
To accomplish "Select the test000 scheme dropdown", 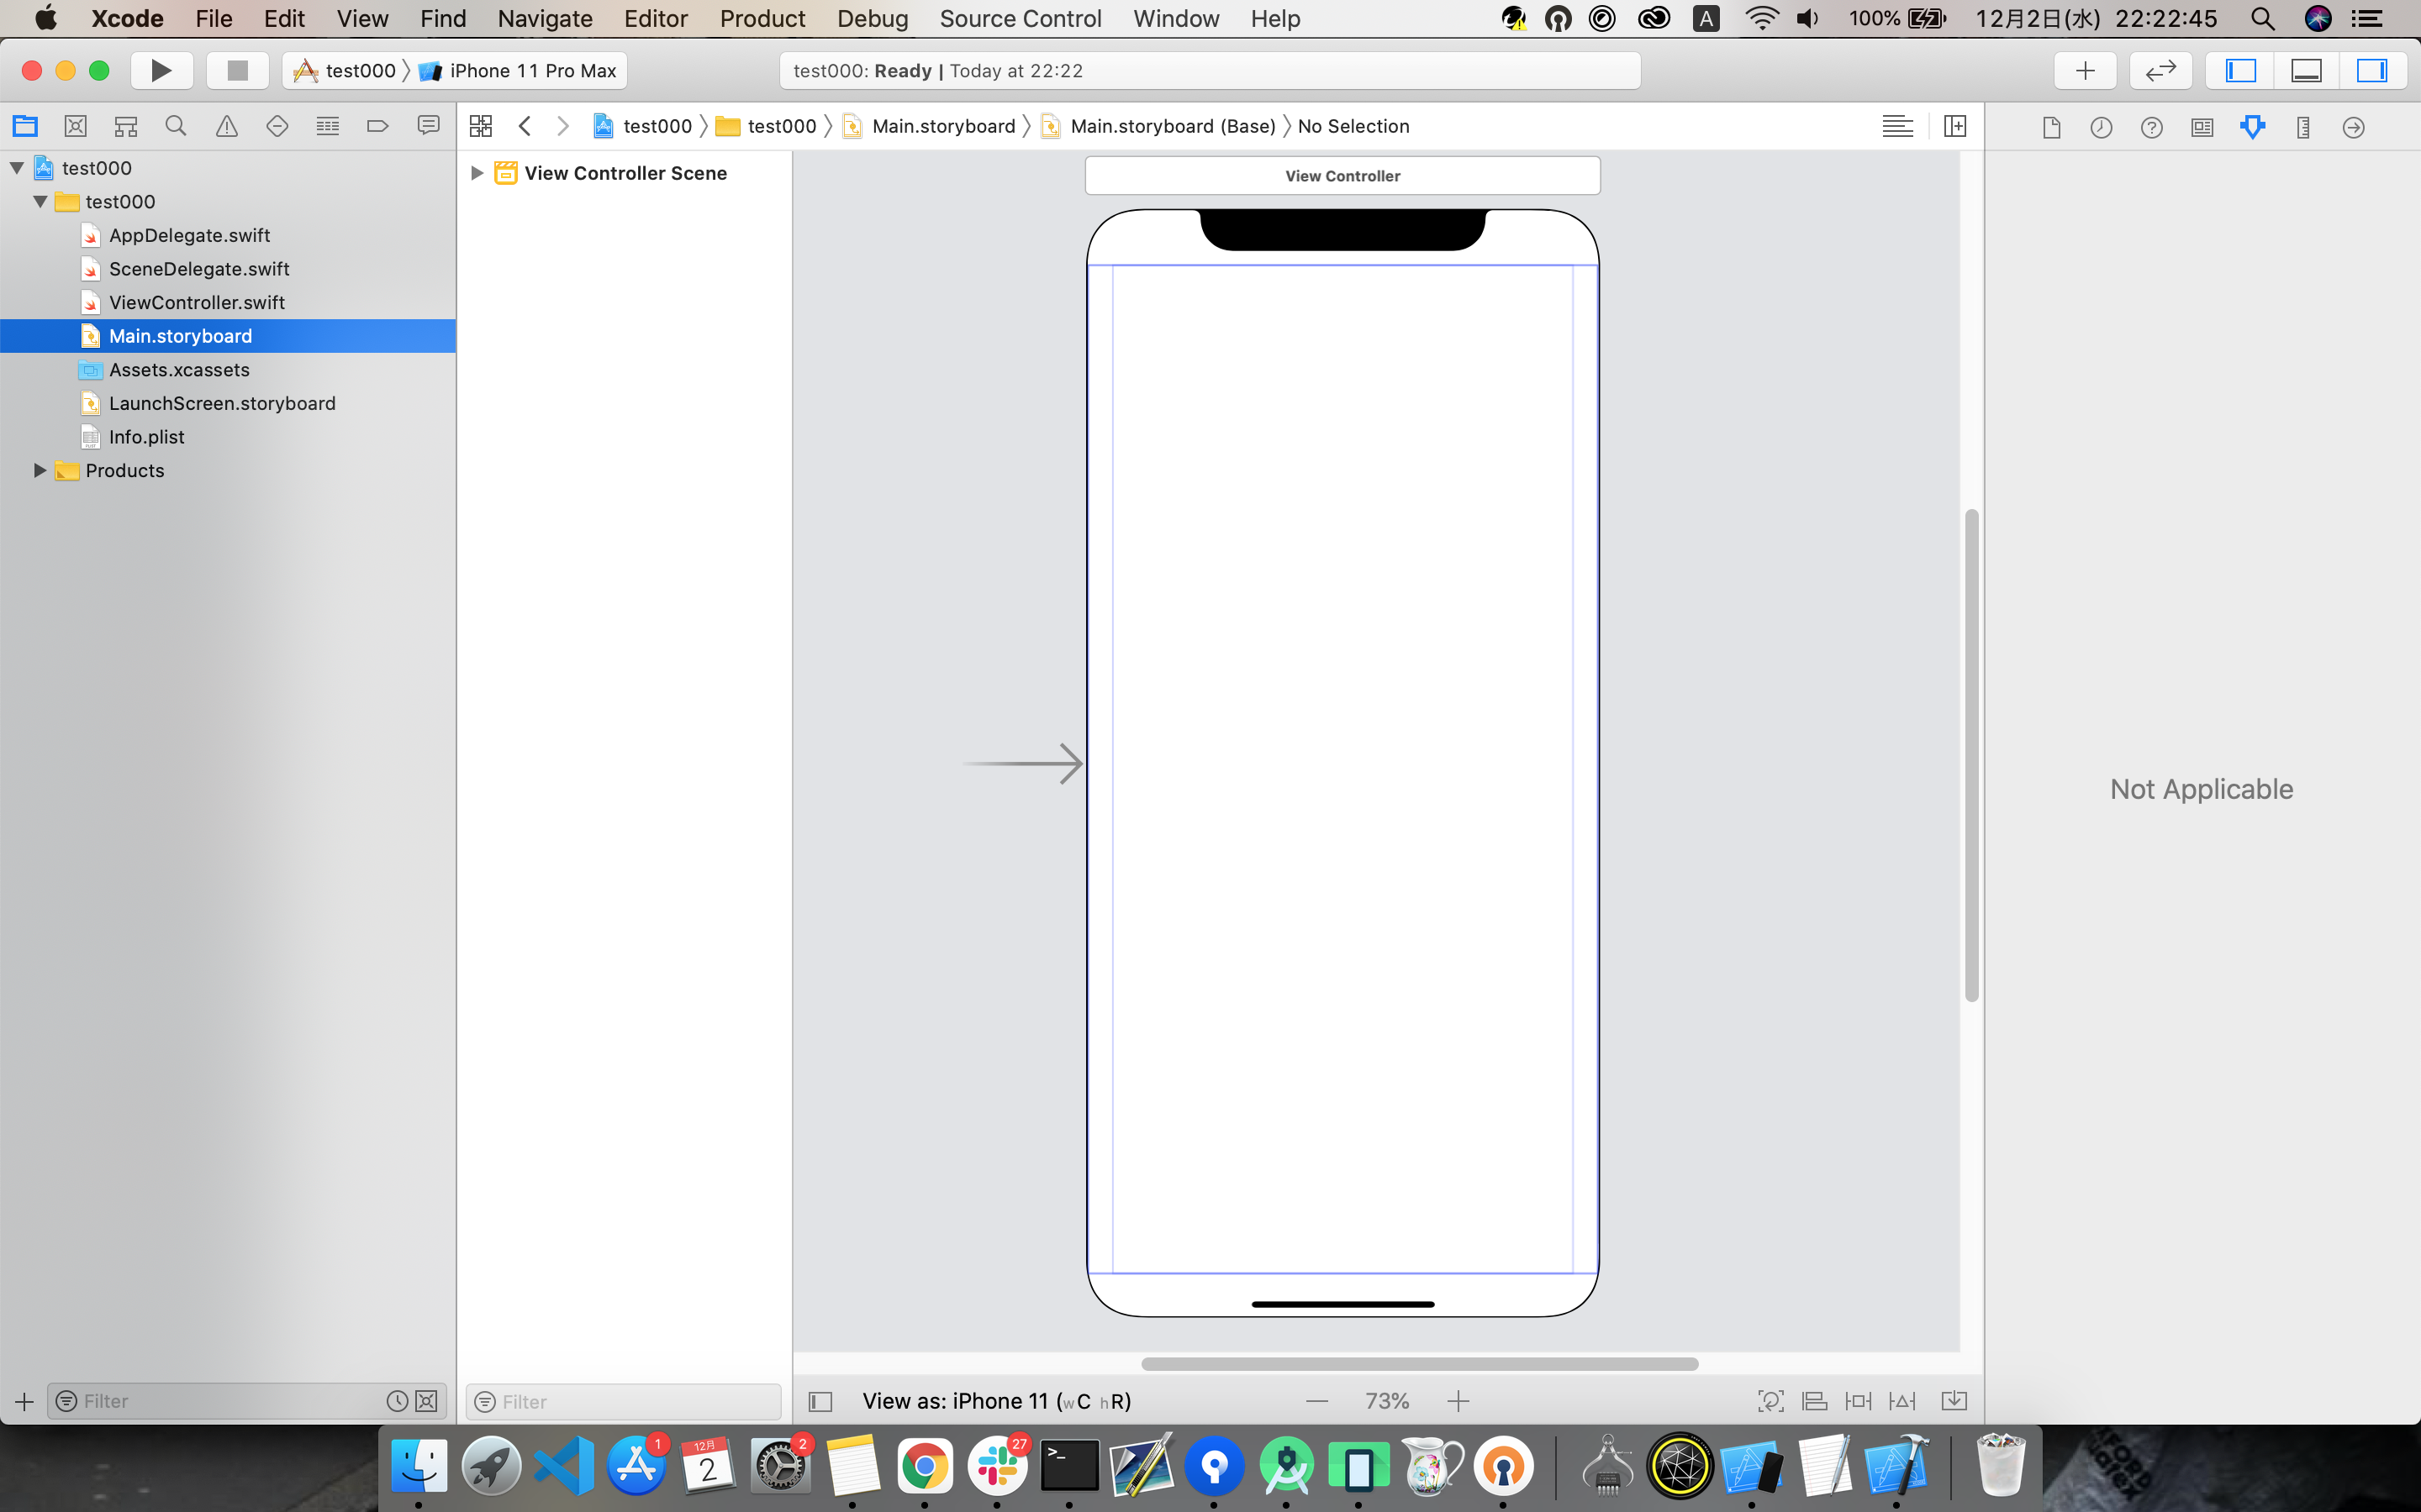I will pyautogui.click(x=346, y=70).
